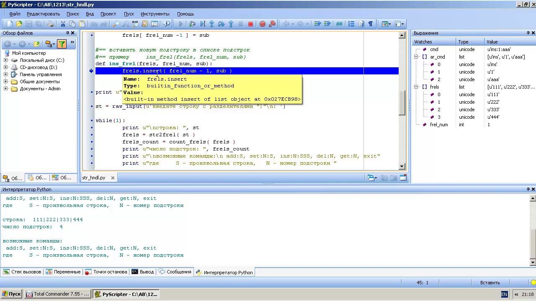Click the Run to Cursor icon
Viewport: 536px width, 301px height.
[202, 24]
